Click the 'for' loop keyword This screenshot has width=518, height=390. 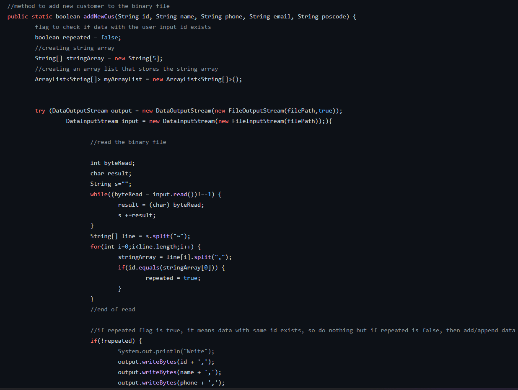95,246
